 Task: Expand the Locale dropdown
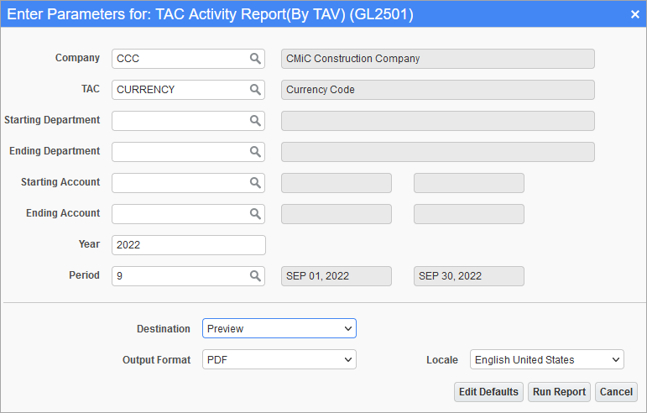point(547,359)
